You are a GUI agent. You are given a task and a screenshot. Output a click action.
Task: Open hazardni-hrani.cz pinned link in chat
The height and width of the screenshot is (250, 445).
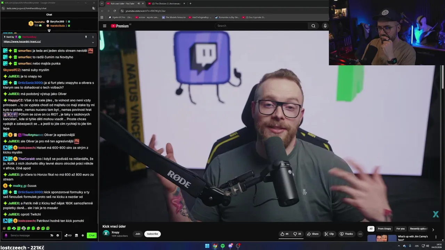22,42
